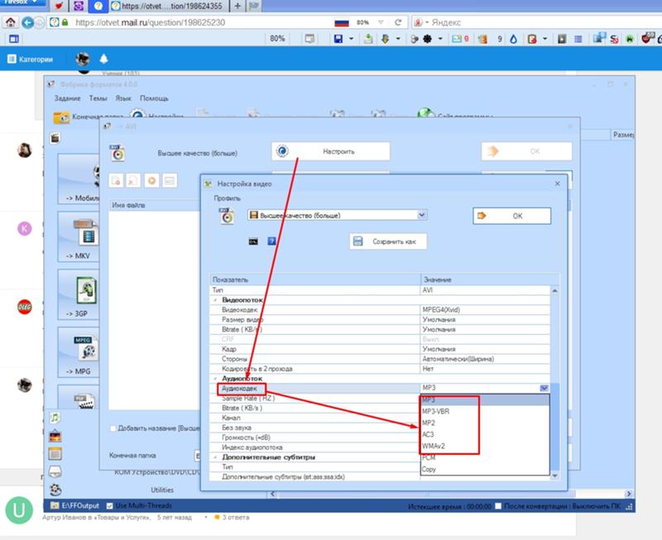Select the Sample Rate (HZ) row
Screen dimensions: 662x540
(x=315, y=399)
